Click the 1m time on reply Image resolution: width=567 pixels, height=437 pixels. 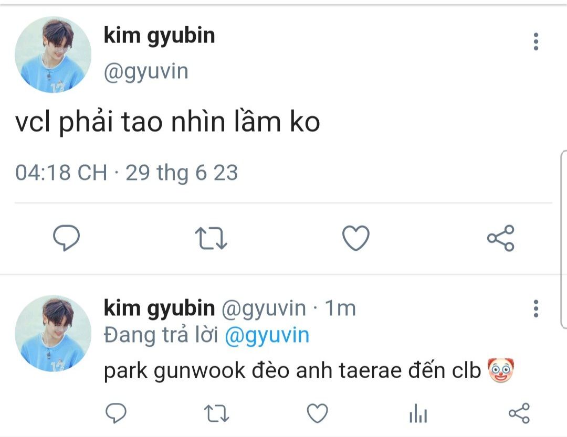coord(340,308)
